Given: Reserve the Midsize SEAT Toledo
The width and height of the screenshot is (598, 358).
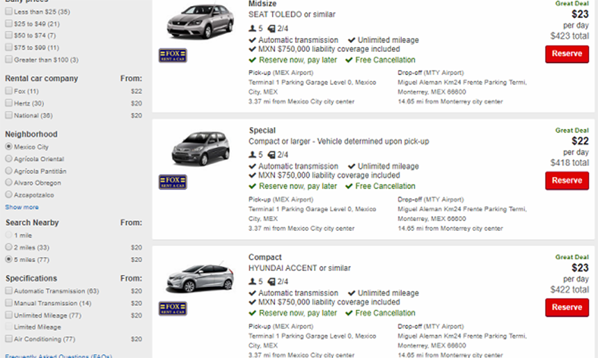Looking at the screenshot, I should (566, 54).
